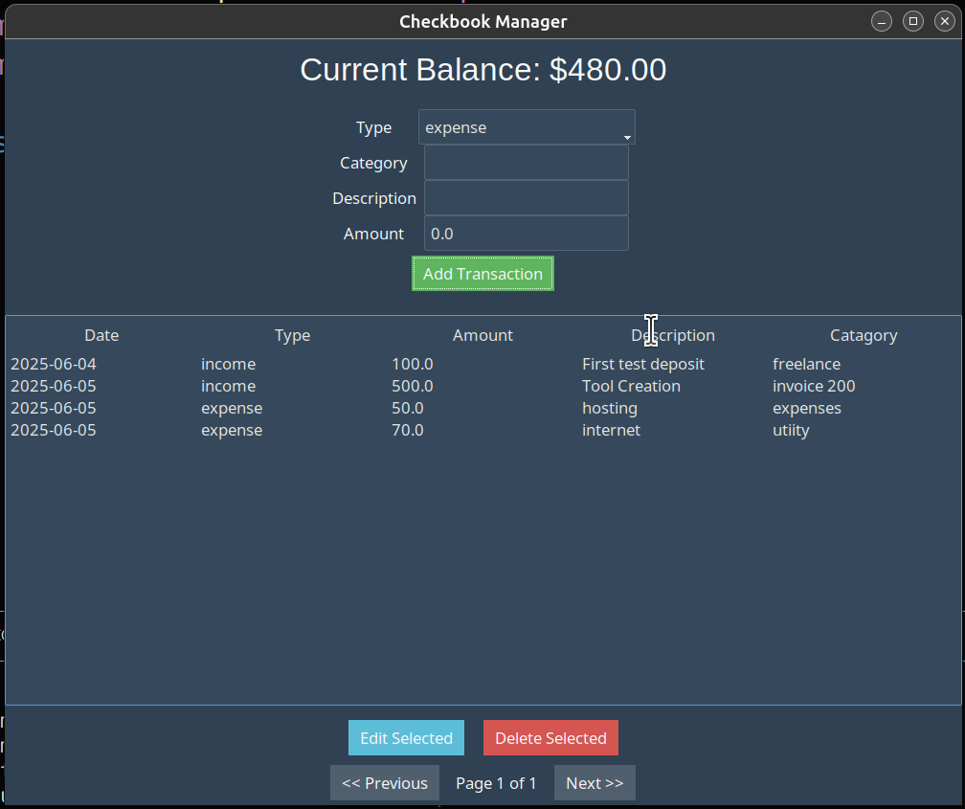Screen dimensions: 965x809
Task: Select the internet expense row
Action: click(x=483, y=431)
